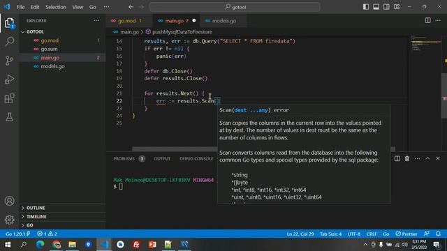This screenshot has height=251, width=447.
Task: Open the Explorer view in activity bar
Action: pyautogui.click(x=9, y=23)
